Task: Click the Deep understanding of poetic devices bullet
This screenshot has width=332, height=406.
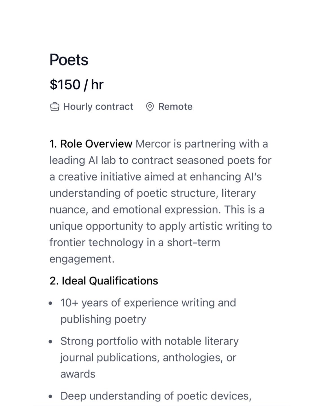Action: (x=156, y=396)
